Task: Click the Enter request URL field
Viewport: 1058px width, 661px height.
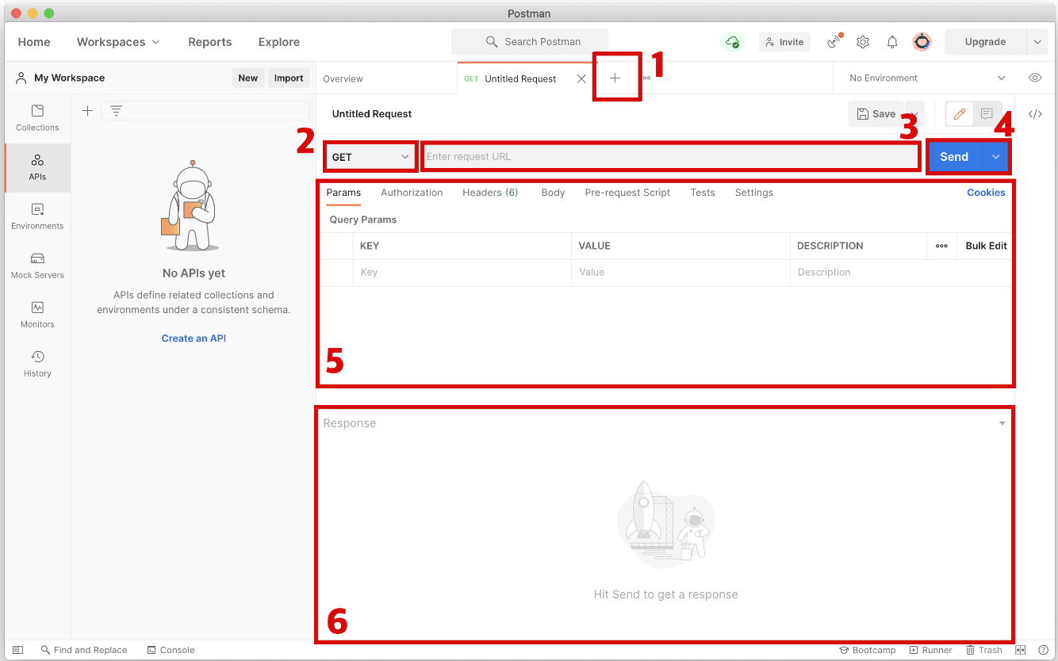Action: click(x=670, y=157)
